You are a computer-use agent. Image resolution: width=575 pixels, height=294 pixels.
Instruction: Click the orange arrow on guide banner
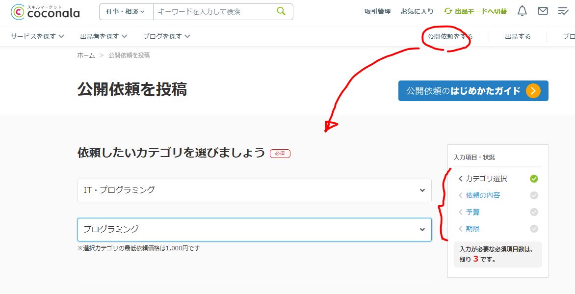pyautogui.click(x=533, y=91)
